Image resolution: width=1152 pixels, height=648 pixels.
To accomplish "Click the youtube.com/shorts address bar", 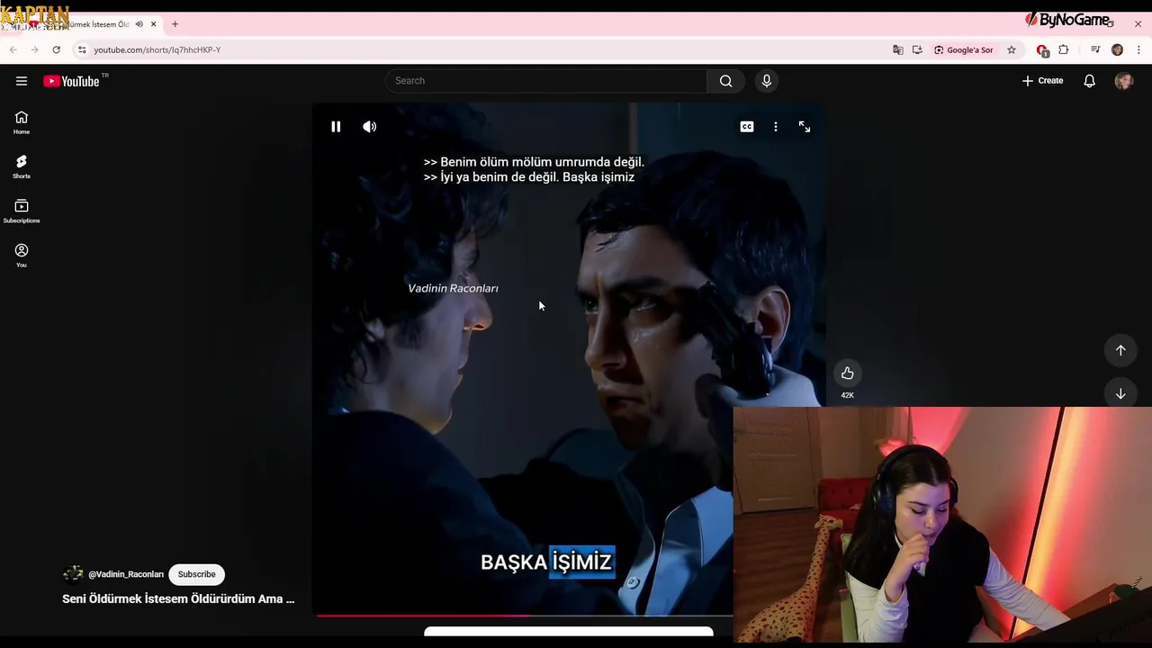I will [157, 50].
